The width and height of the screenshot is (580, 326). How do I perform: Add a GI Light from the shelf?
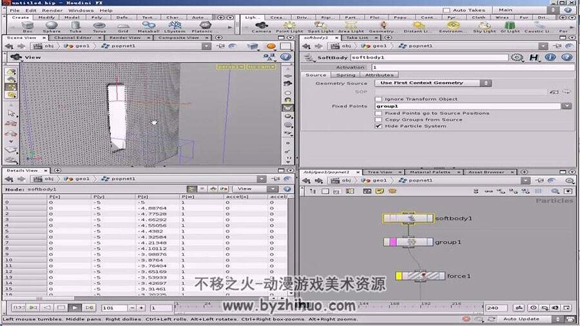pyautogui.click(x=510, y=26)
